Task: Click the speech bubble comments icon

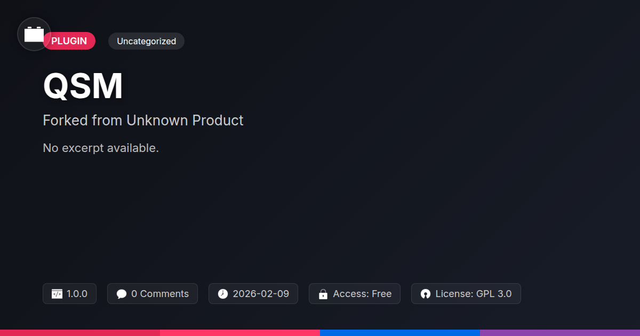Action: 122,294
